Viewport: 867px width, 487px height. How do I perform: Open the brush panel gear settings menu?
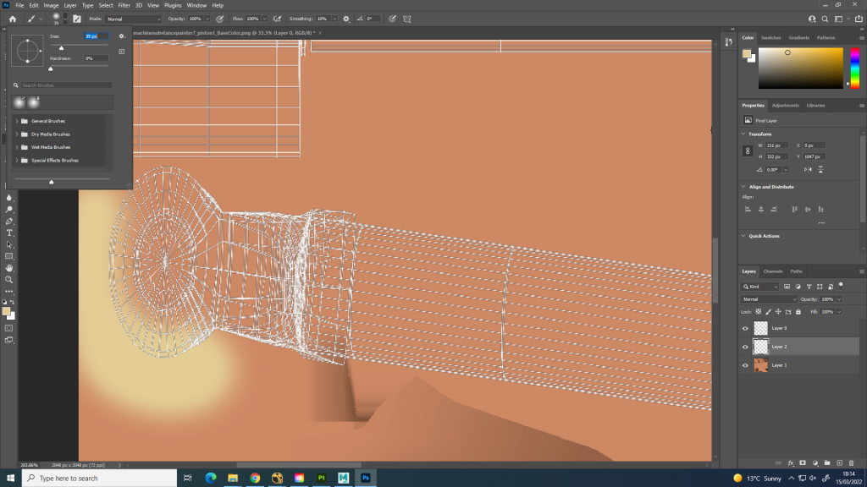[122, 36]
